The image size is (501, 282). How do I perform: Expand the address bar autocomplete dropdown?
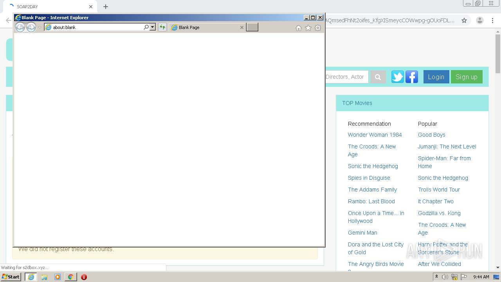pyautogui.click(x=153, y=27)
